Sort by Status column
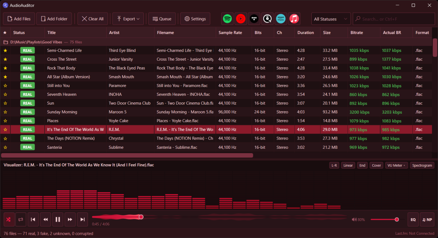The height and width of the screenshot is (238, 438). point(28,33)
